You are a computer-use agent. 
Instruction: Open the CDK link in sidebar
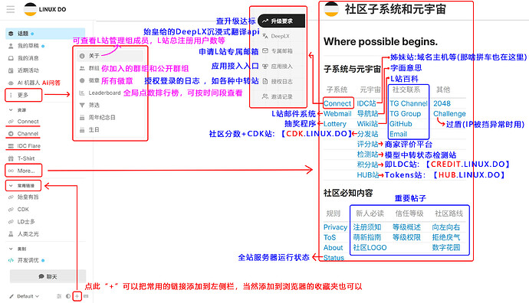pos(23,210)
